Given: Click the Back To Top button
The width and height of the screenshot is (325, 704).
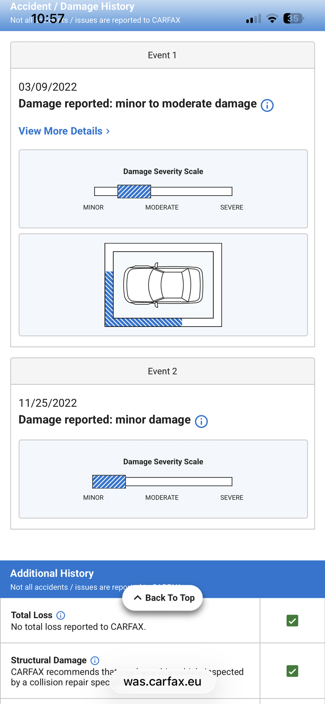Looking at the screenshot, I should pyautogui.click(x=162, y=598).
